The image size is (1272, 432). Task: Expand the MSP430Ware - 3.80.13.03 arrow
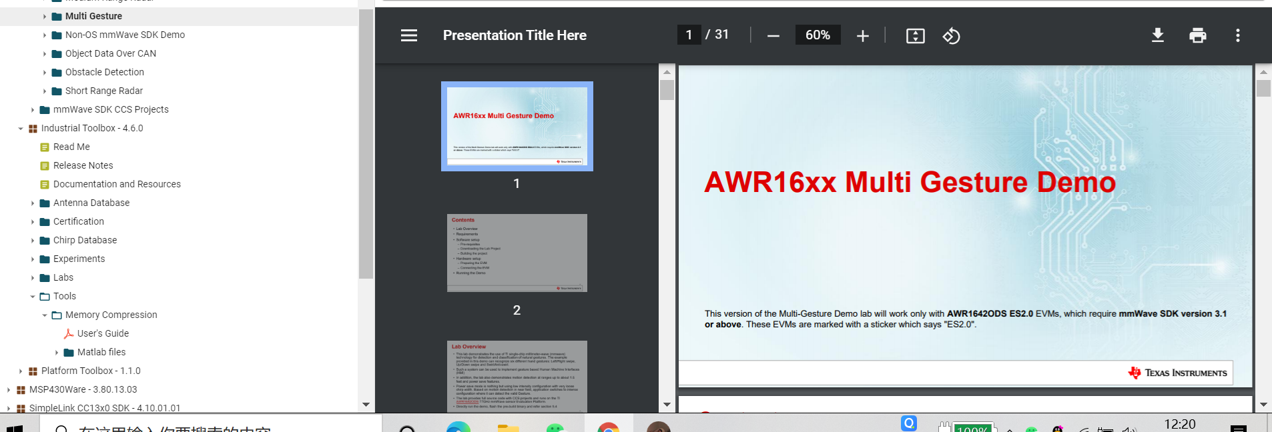click(9, 390)
